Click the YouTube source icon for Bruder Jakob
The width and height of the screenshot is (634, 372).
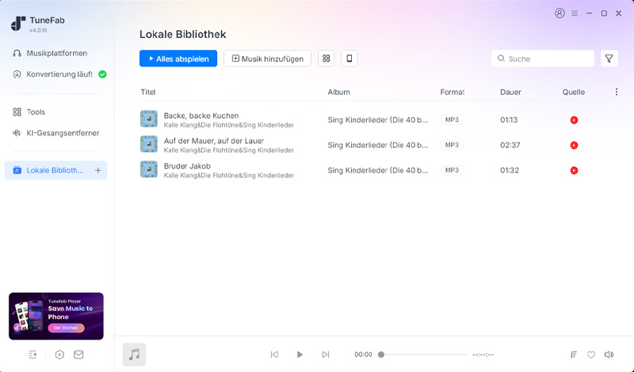[x=574, y=170]
